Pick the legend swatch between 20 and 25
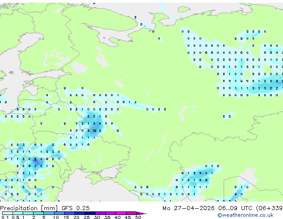 tap(80, 213)
